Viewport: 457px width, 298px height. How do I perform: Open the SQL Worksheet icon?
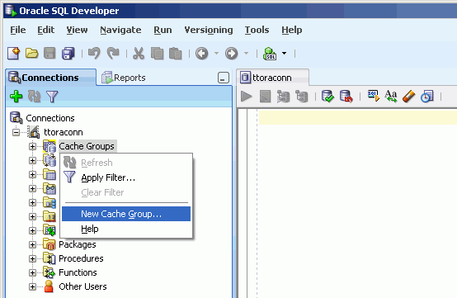point(270,54)
